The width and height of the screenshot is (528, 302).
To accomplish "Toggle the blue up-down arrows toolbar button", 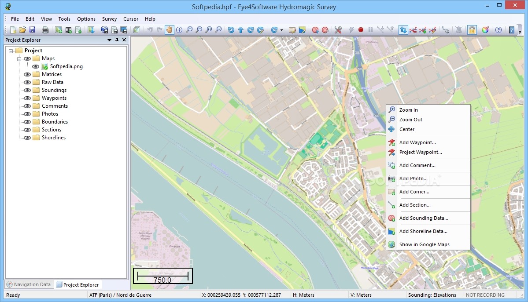I will [403, 30].
